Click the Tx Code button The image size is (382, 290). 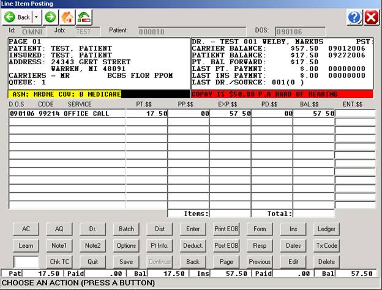click(x=326, y=245)
